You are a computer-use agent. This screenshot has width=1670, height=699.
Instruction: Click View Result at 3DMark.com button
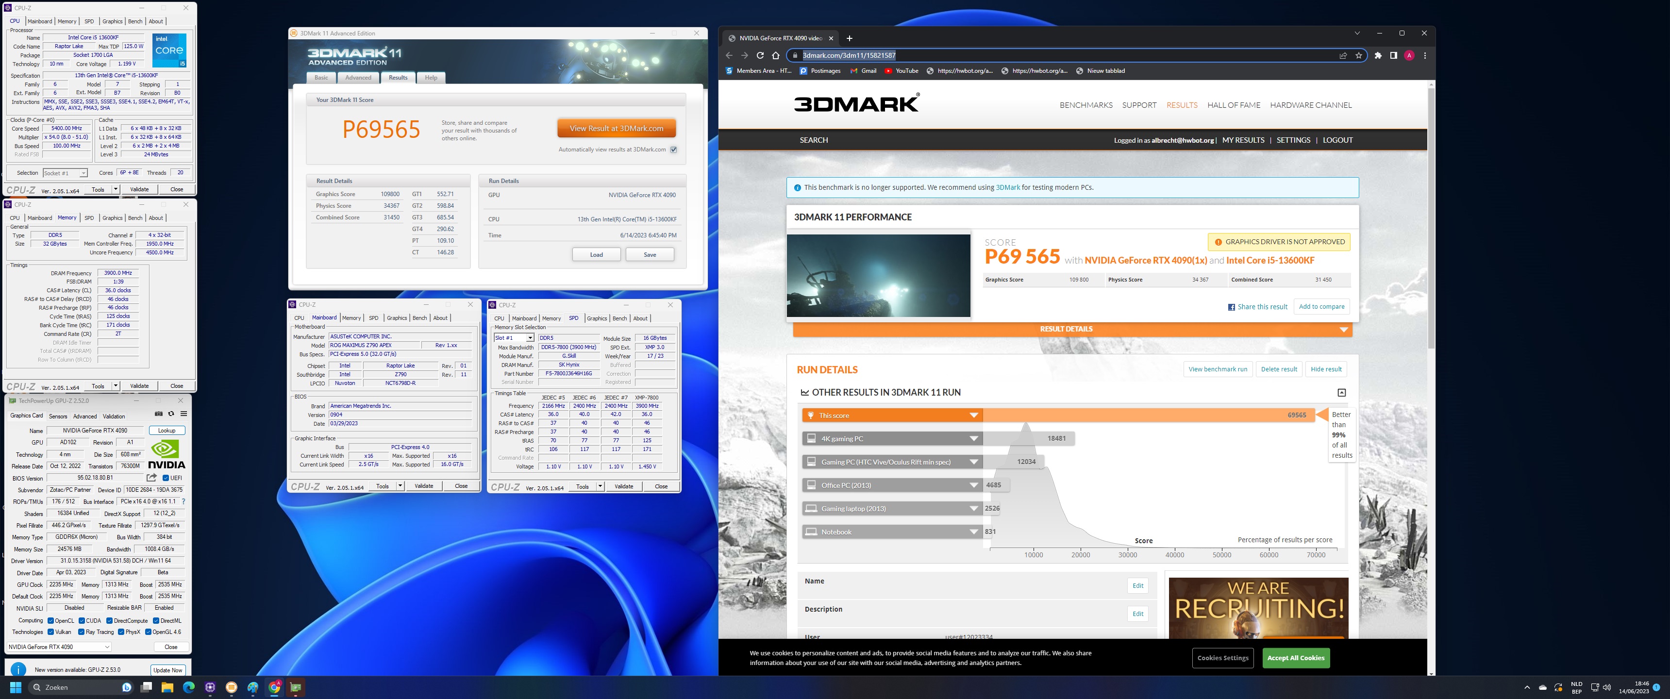click(x=616, y=128)
